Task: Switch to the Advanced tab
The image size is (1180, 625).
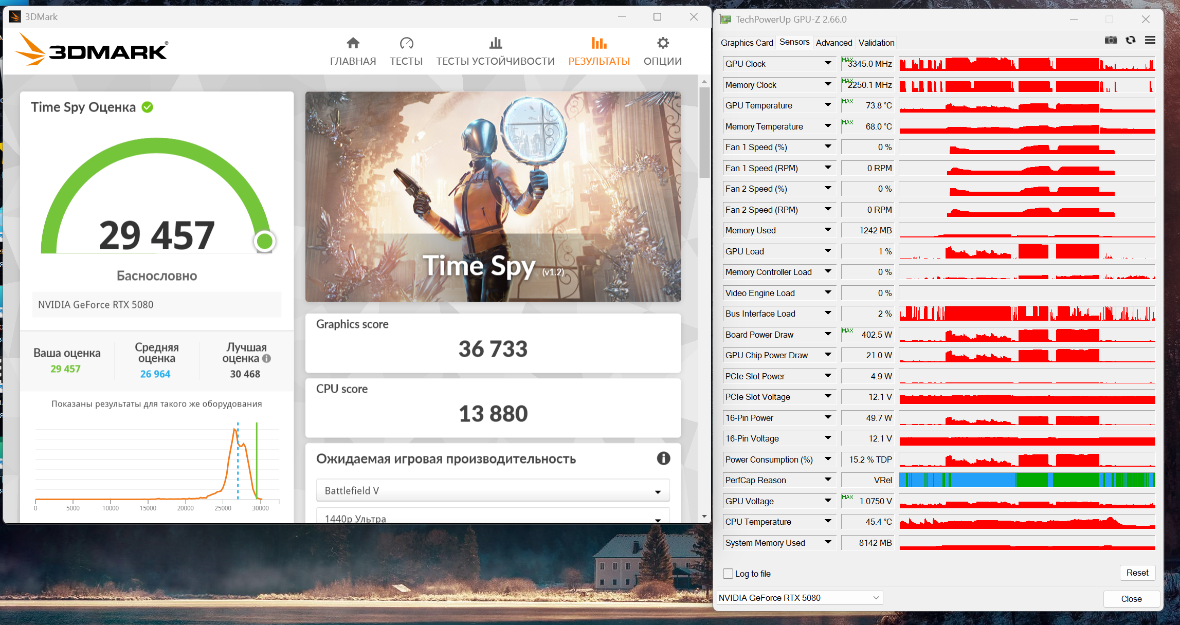Action: tap(833, 43)
